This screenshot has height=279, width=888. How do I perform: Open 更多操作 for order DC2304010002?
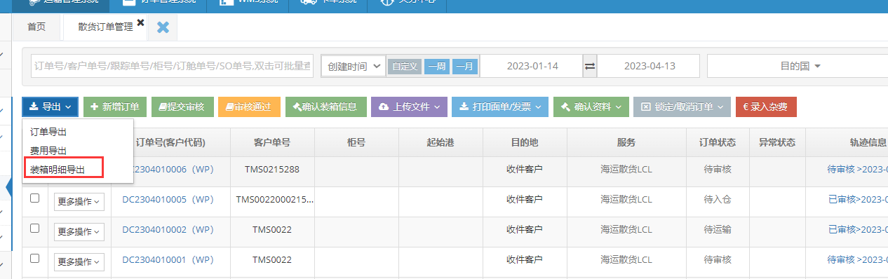tap(79, 232)
